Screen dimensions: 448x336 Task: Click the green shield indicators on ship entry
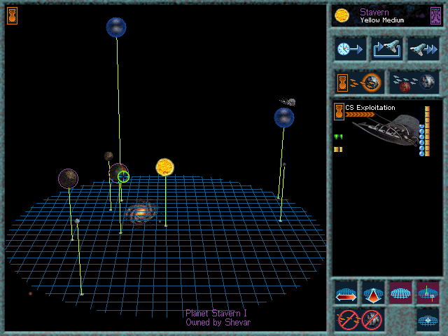click(338, 137)
